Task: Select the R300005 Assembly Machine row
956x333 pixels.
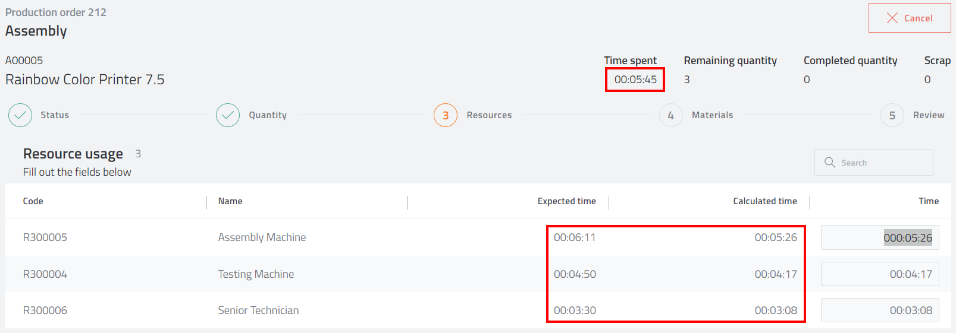Action: 478,237
